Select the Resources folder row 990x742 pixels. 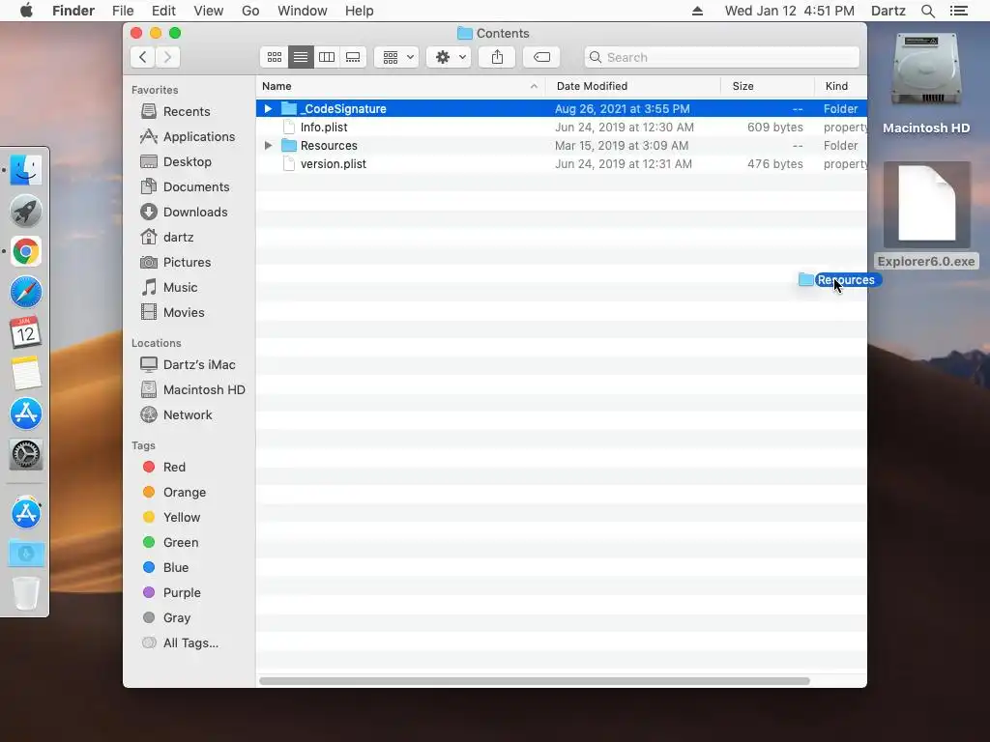click(x=562, y=145)
